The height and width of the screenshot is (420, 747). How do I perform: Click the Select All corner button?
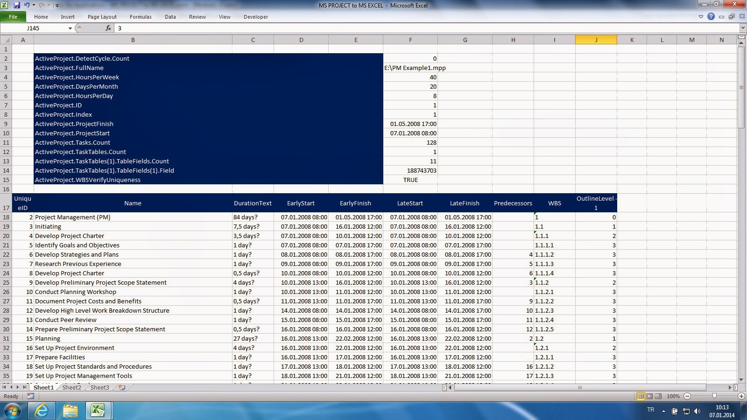pyautogui.click(x=6, y=40)
